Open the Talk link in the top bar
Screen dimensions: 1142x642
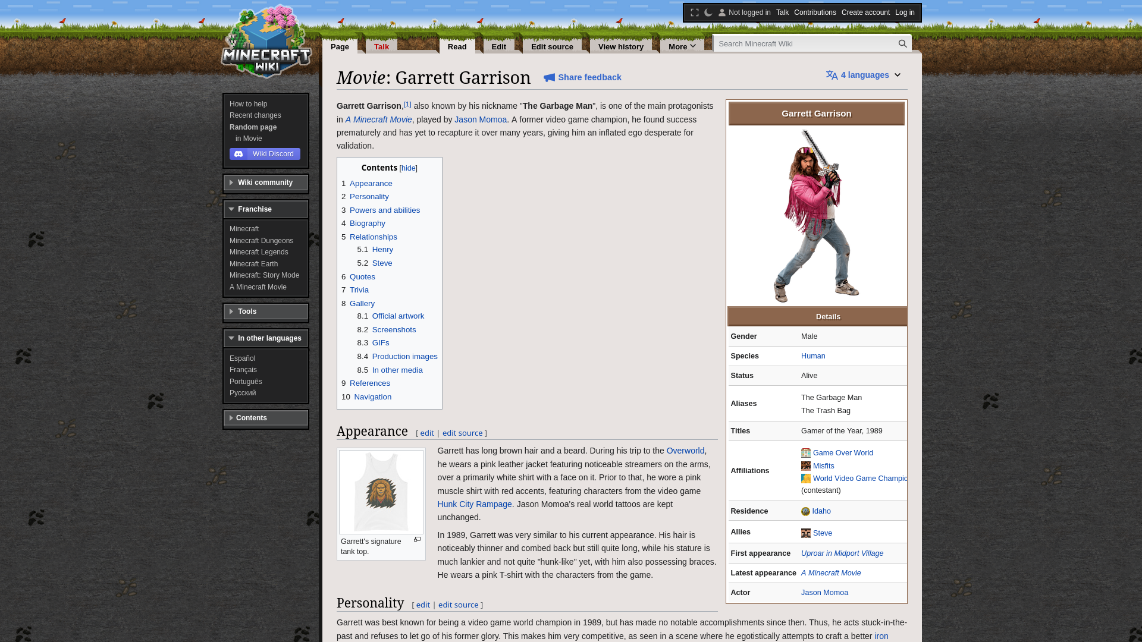[x=782, y=12]
